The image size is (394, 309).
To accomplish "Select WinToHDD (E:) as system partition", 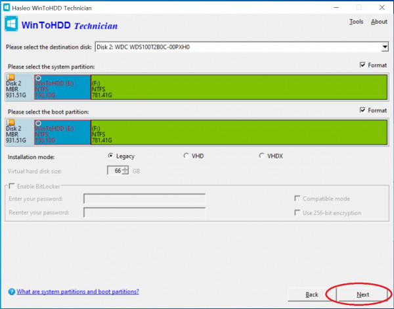I will click(62, 87).
